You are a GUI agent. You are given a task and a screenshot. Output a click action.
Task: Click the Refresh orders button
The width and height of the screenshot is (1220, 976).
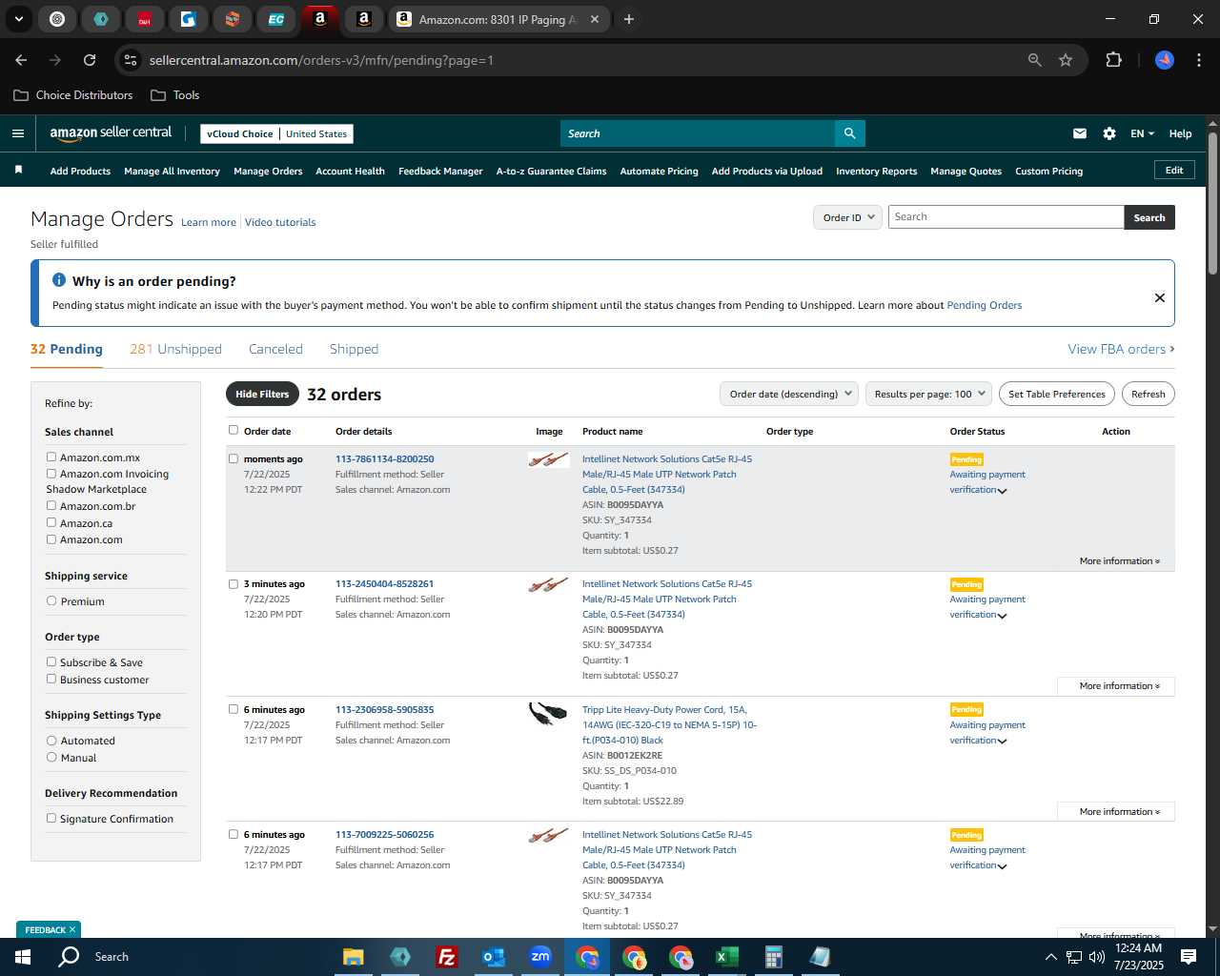(x=1149, y=394)
